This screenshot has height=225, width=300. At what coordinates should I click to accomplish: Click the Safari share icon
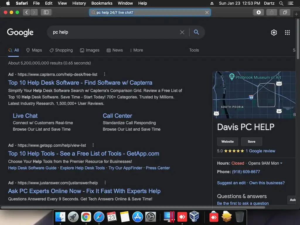pos(272,12)
